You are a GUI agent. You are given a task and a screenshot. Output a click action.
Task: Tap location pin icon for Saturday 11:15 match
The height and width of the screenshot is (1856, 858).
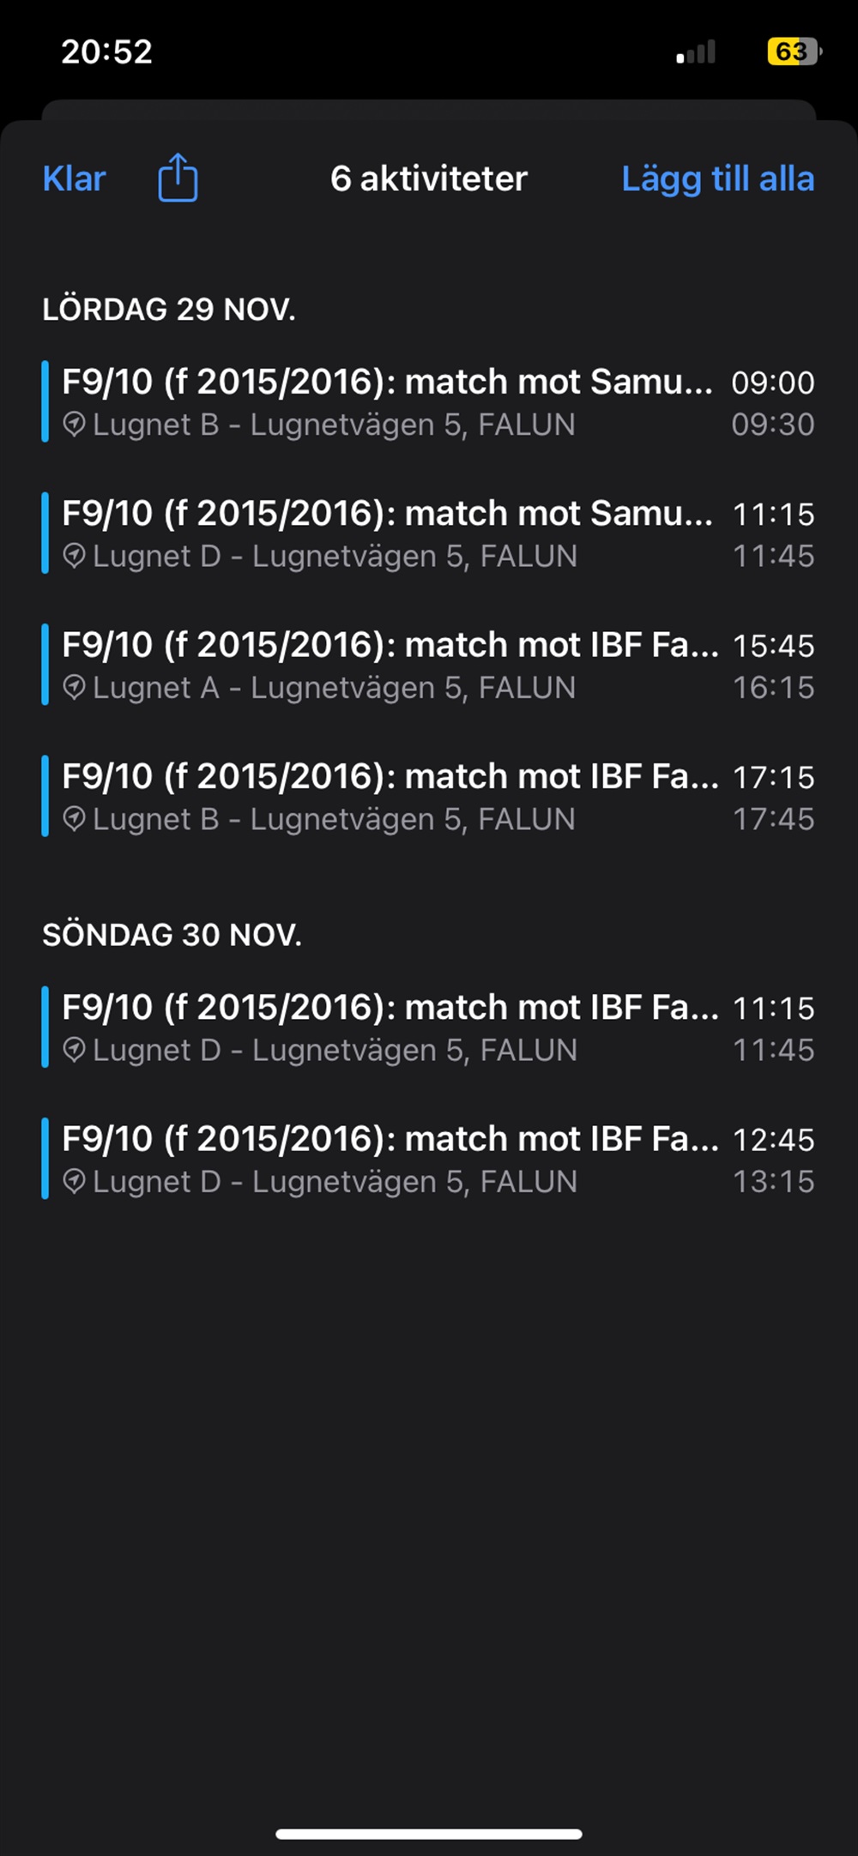tap(75, 556)
